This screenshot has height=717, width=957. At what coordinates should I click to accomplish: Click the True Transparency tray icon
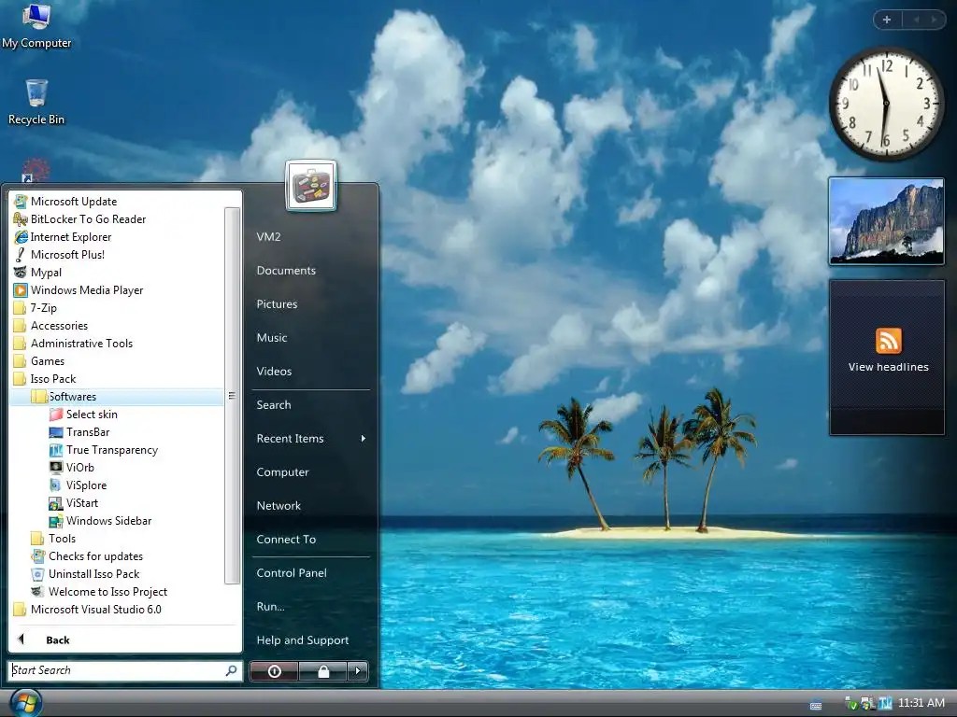(x=885, y=704)
